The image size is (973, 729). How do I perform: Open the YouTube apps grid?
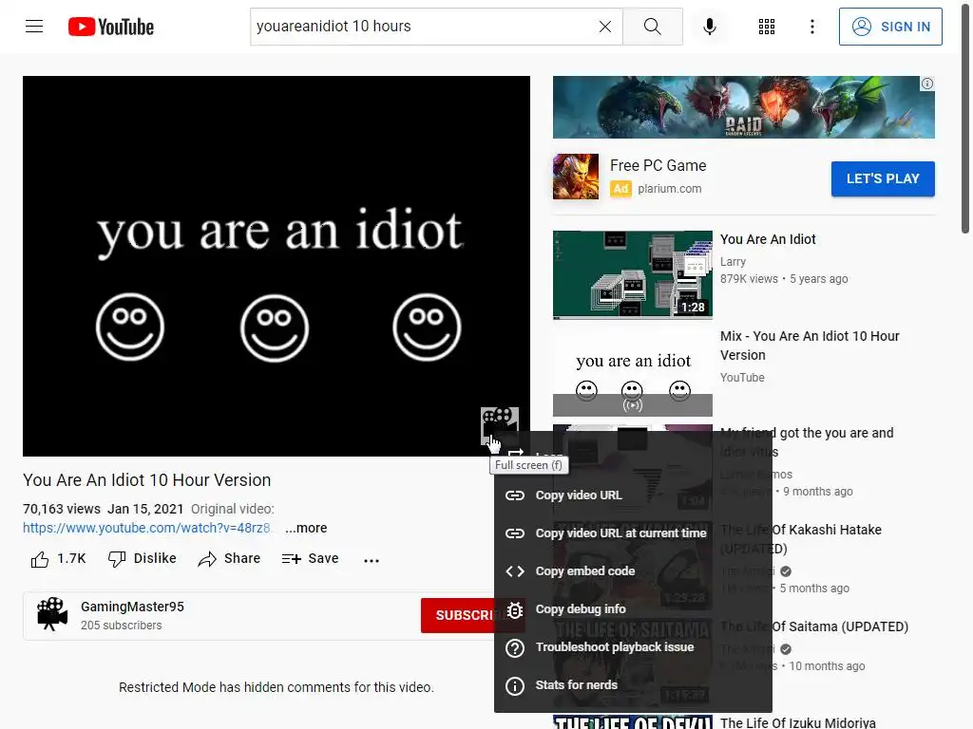click(x=767, y=27)
